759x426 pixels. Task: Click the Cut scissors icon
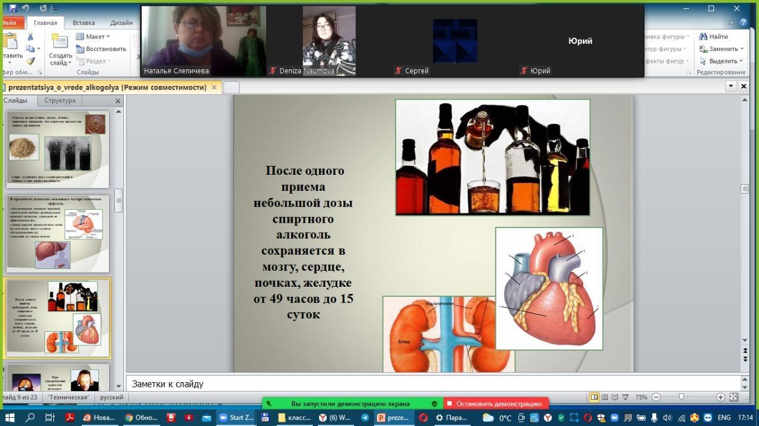30,37
